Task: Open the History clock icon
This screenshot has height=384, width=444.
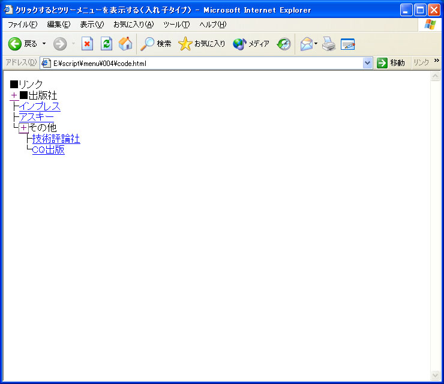Action: coord(284,44)
